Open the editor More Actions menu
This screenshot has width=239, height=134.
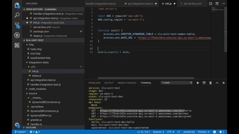(x=224, y=3)
